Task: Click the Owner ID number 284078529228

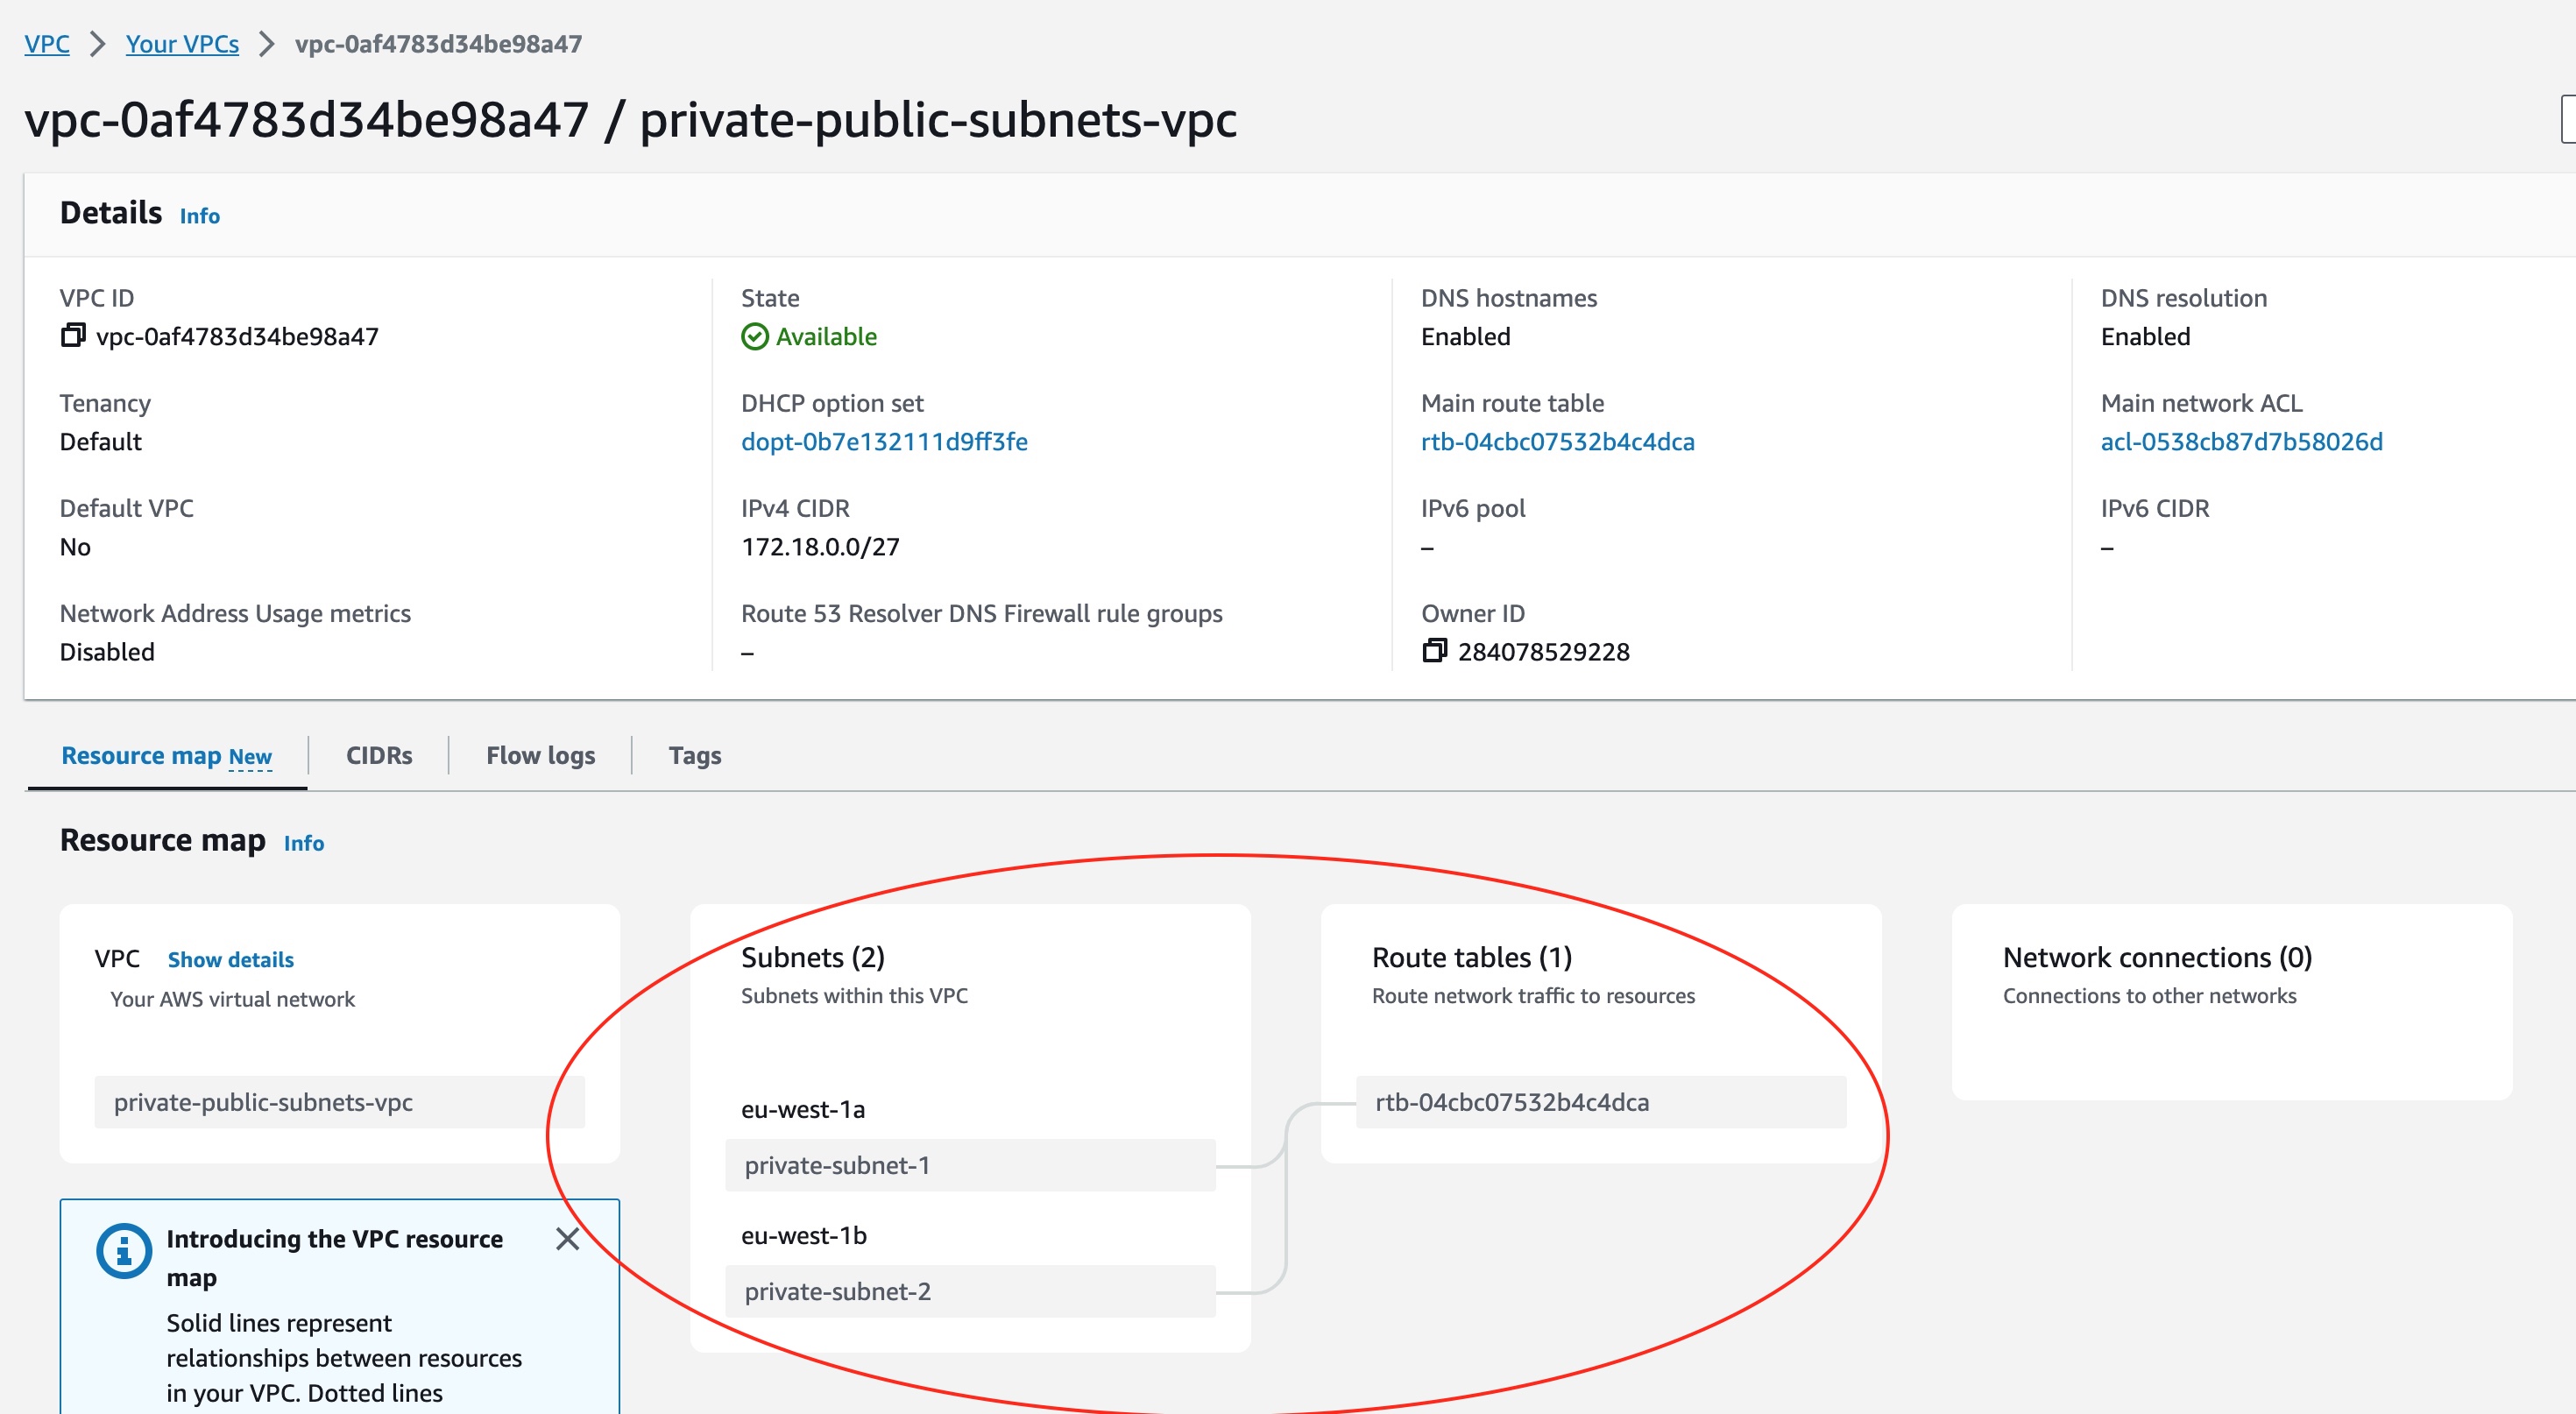Action: coord(1543,652)
